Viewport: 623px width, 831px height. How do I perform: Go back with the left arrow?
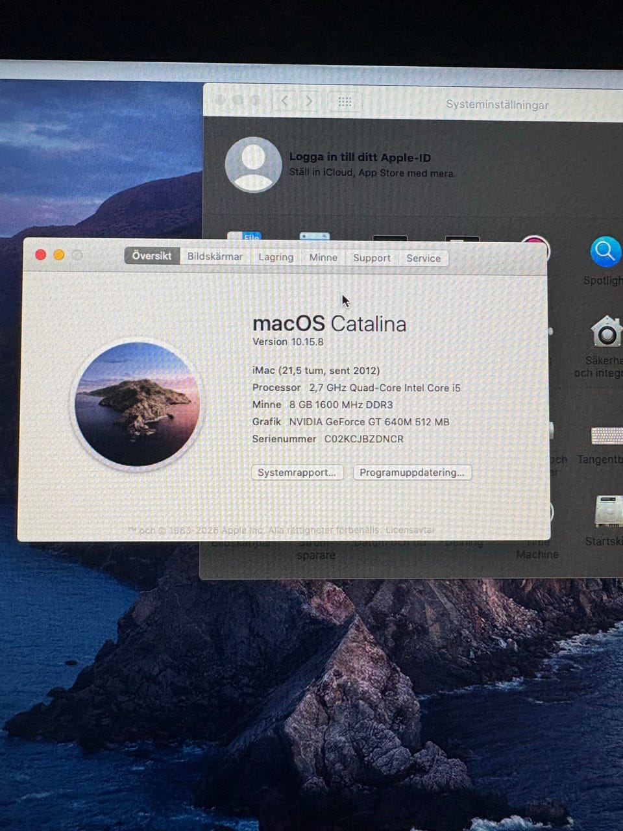pyautogui.click(x=284, y=101)
